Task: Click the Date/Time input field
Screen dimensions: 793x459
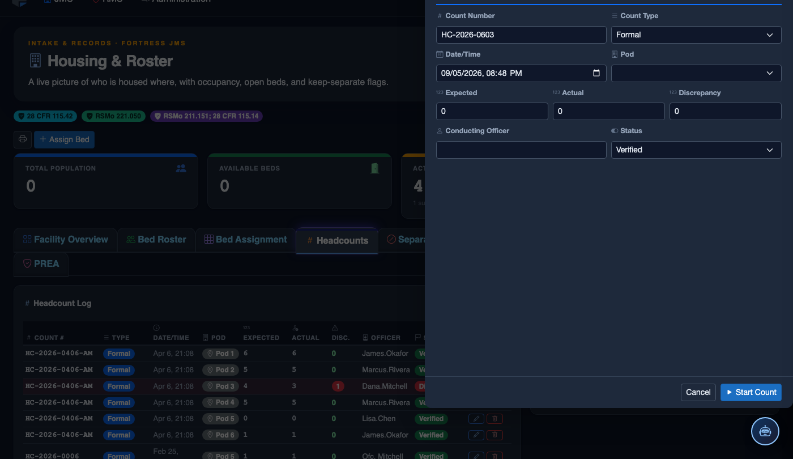Action: tap(521, 73)
